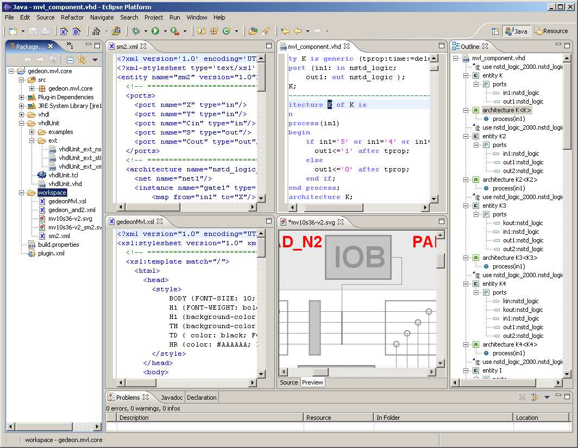Select plugin.xml in Package Explorer

(x=51, y=253)
